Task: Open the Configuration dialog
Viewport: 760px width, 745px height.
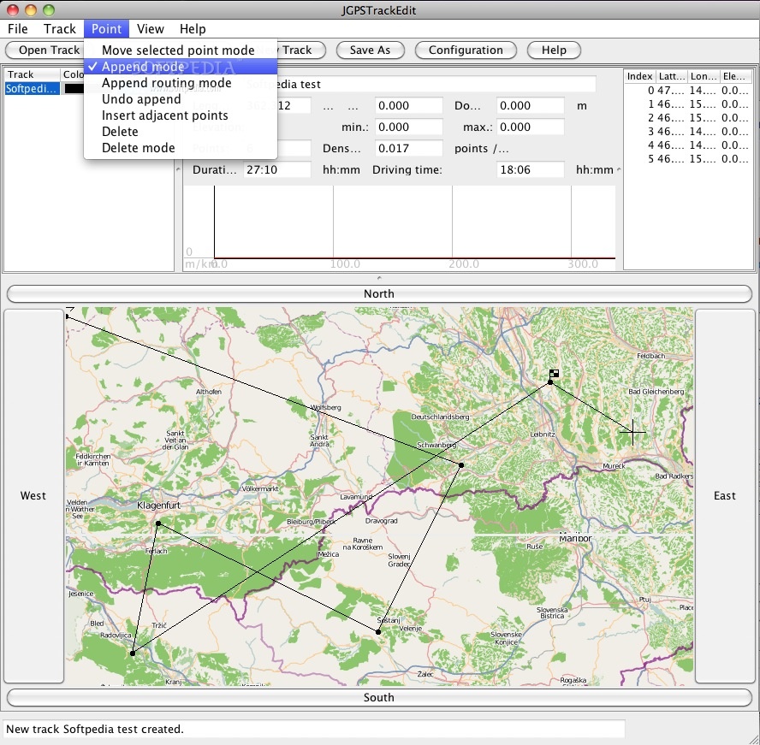Action: [466, 50]
